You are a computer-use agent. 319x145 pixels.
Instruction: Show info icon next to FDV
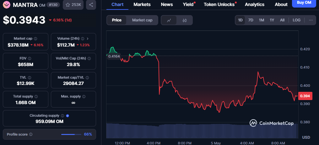[30, 58]
